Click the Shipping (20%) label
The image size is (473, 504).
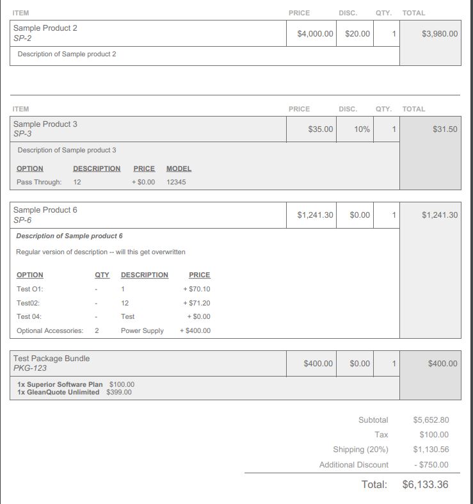tap(360, 450)
